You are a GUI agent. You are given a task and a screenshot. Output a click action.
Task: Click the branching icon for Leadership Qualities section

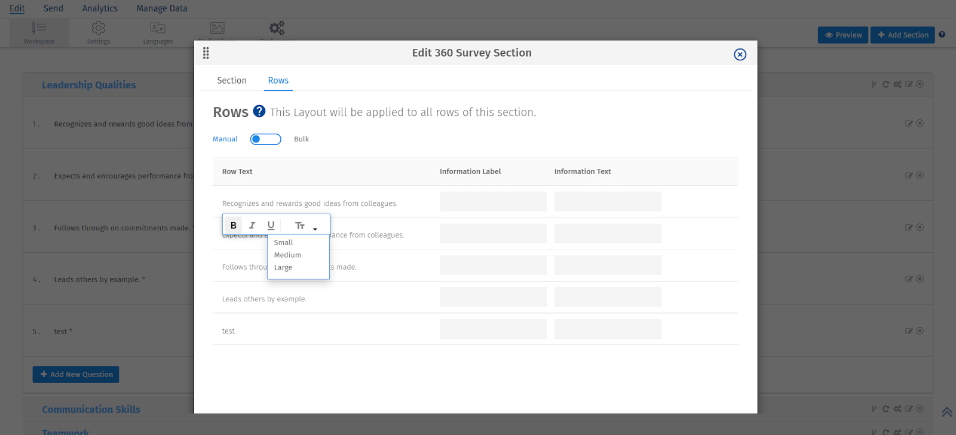tap(874, 84)
